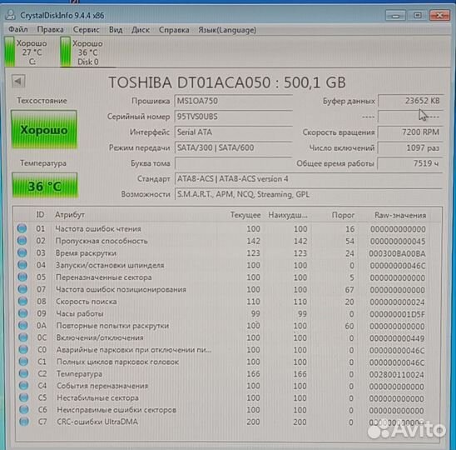Viewport: 456px width, 450px height.
Task: Click the Порог column header
Action: (343, 215)
